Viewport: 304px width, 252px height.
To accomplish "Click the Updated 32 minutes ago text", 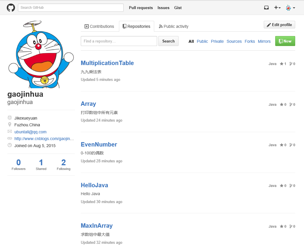I will click(x=102, y=243).
